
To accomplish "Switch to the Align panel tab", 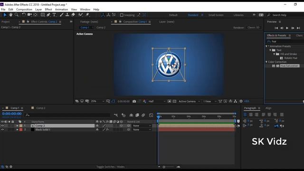I will (268, 108).
